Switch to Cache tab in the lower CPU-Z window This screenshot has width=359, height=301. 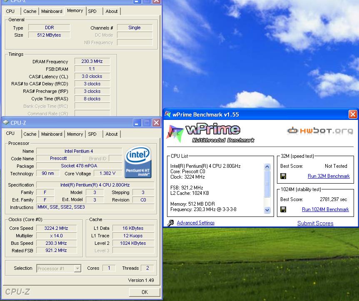[x=30, y=134]
